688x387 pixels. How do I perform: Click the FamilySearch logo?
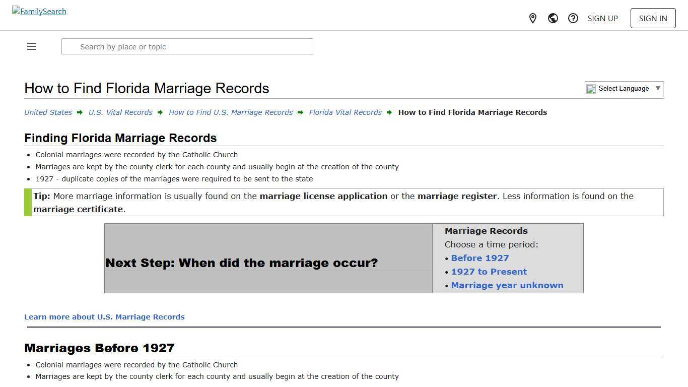[39, 11]
